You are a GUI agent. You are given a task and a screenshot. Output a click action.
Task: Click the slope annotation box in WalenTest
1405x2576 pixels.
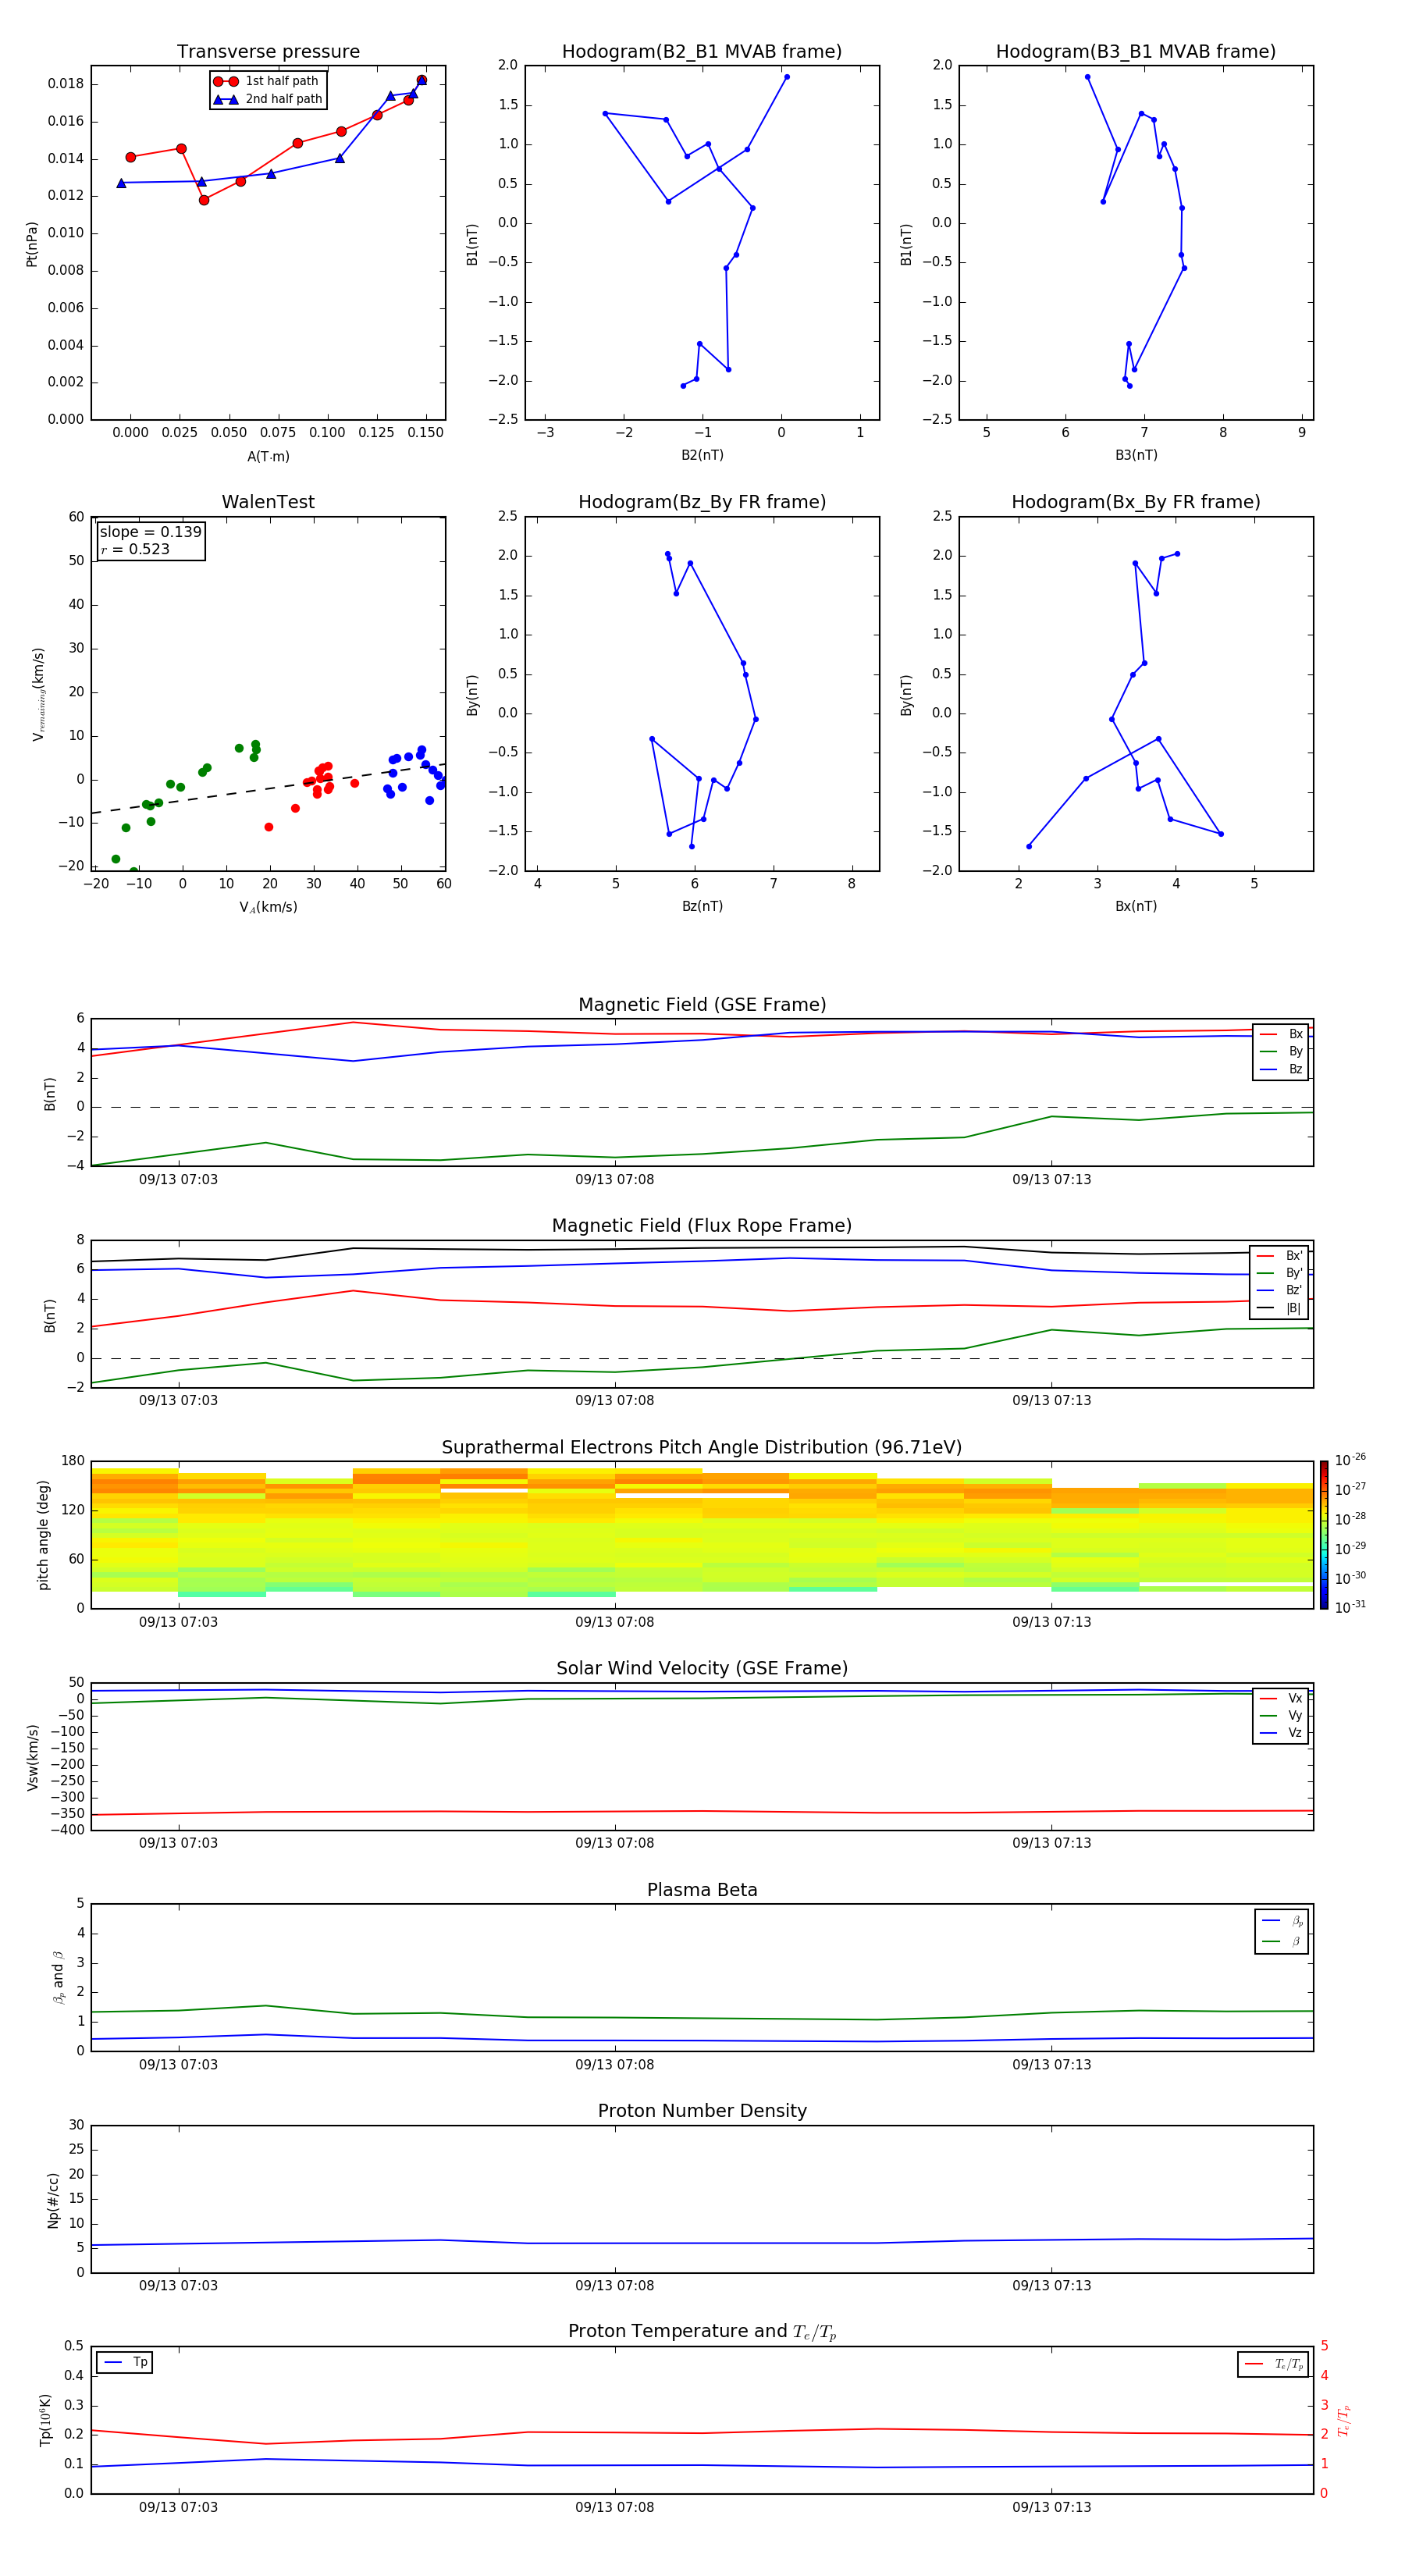click(151, 541)
